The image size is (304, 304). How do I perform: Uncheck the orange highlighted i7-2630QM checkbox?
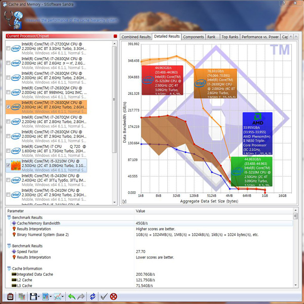[8, 107]
